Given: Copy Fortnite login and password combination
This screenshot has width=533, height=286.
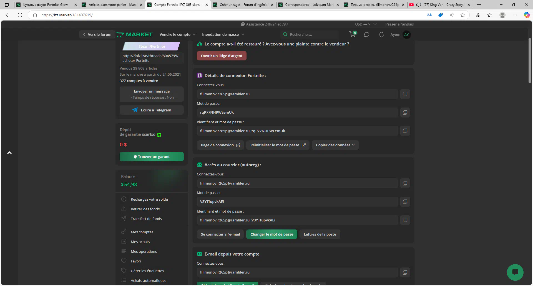Looking at the screenshot, I should [405, 131].
